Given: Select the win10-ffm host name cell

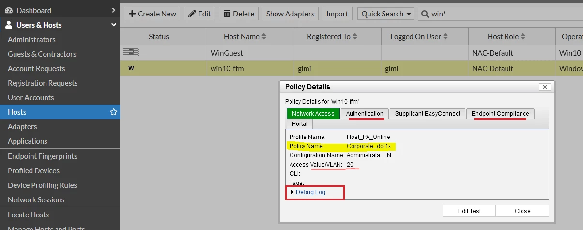Looking at the screenshot, I should point(250,68).
